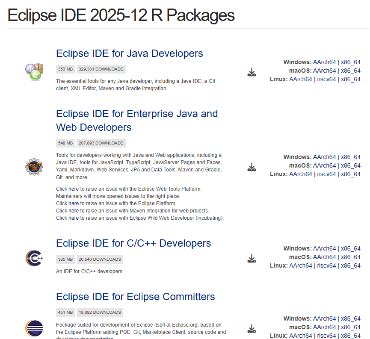
Task: Download C/C++ Developers Linux AArch64
Action: 301,265
